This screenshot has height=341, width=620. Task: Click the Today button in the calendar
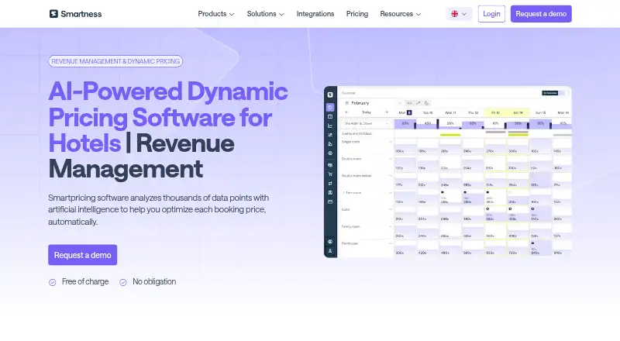click(x=367, y=112)
